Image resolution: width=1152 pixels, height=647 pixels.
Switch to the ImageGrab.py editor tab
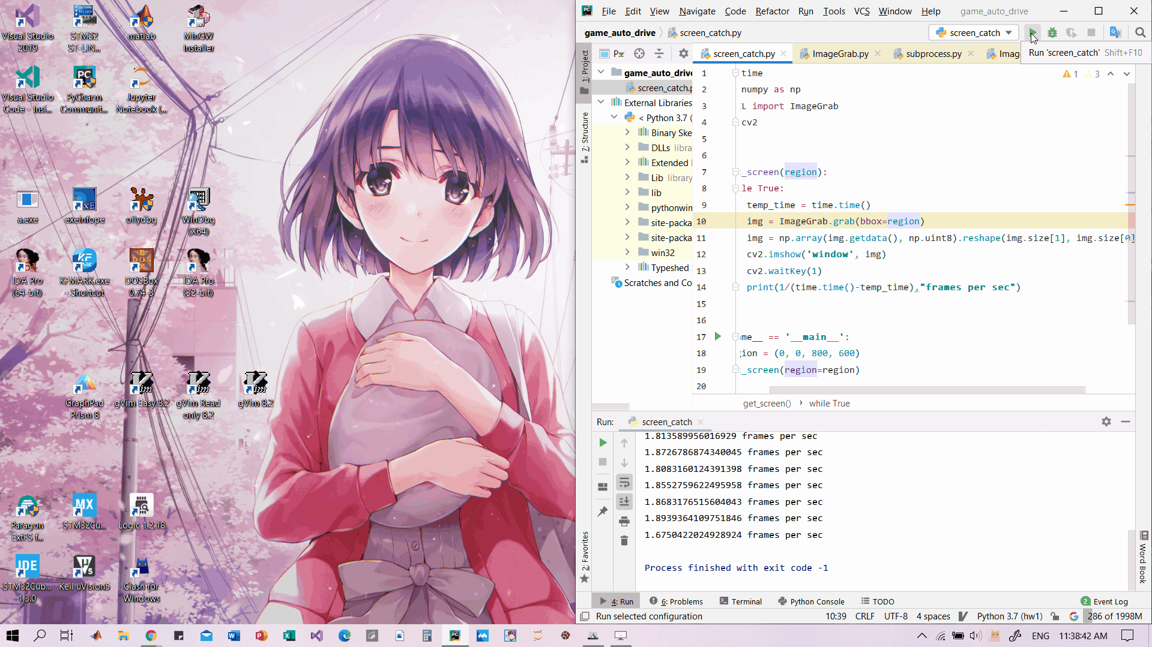click(x=840, y=54)
